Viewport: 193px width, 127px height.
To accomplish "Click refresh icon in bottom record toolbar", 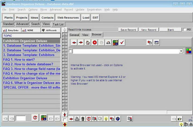I will [x=89, y=119].
